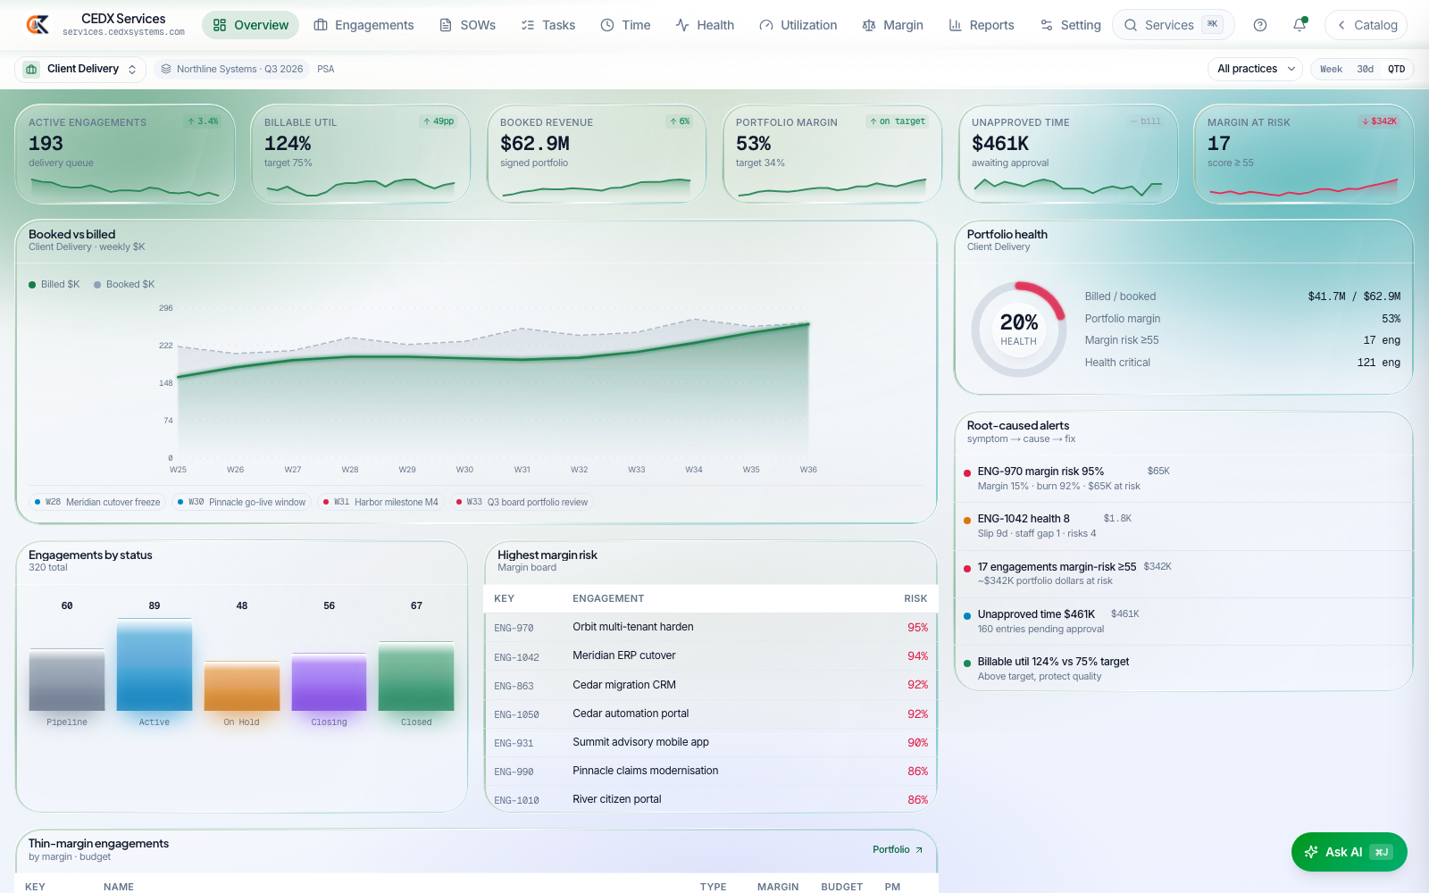This screenshot has width=1429, height=893.
Task: Go to the SOWs tab
Action: pos(467,25)
